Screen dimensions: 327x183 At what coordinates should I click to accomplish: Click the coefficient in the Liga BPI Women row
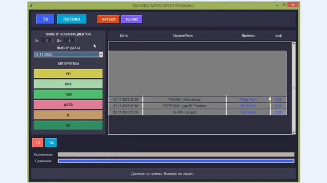(278, 106)
